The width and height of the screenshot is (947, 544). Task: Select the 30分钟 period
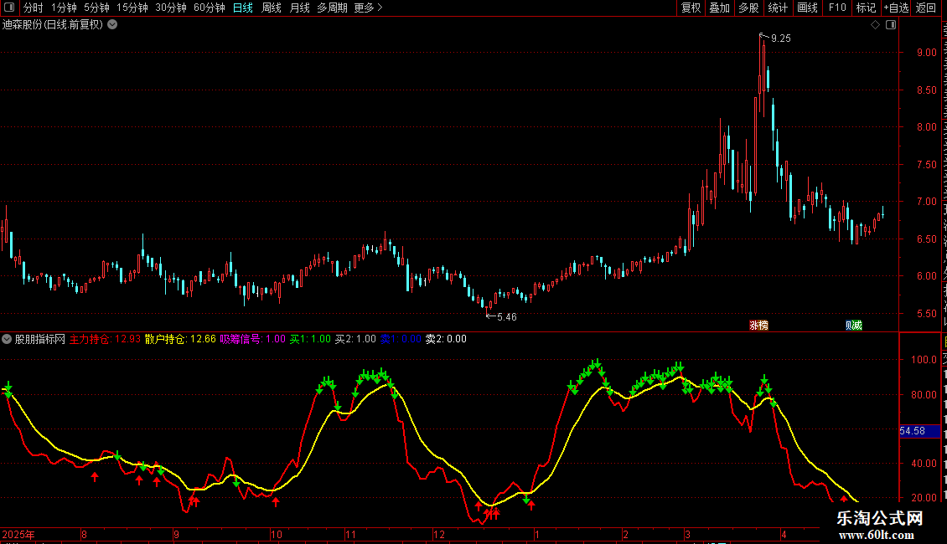170,8
